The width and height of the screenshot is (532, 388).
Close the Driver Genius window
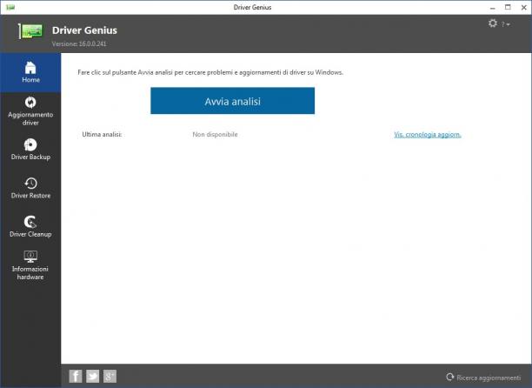523,8
